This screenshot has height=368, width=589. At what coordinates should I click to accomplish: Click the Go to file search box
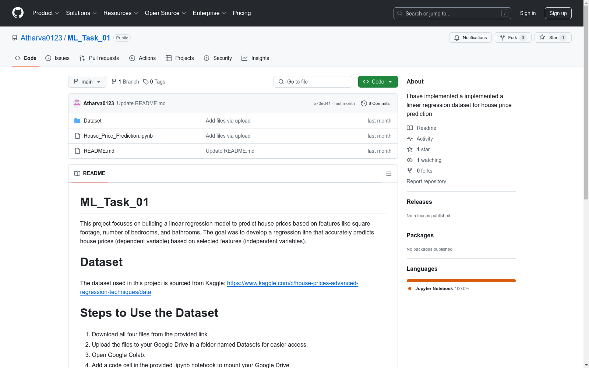313,82
